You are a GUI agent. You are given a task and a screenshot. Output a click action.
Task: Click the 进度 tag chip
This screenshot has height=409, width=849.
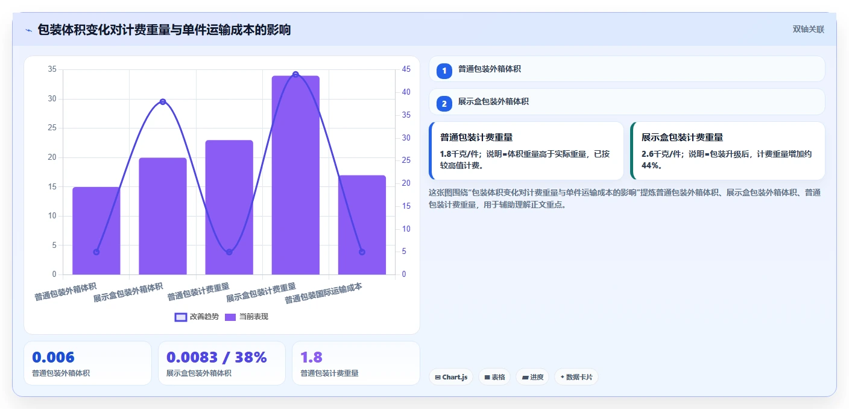coord(532,377)
